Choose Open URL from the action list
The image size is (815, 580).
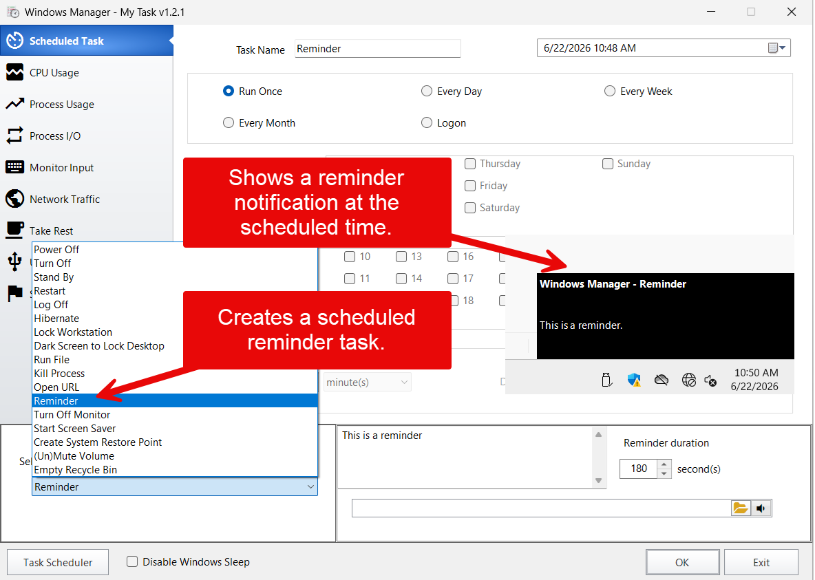[175, 387]
